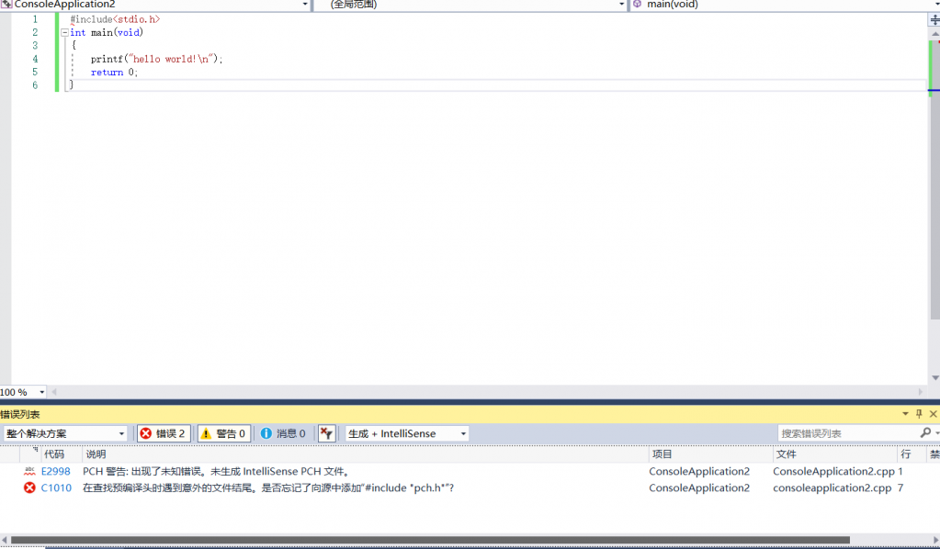Open the (全局范围) scope dropdown
Image resolution: width=940 pixels, height=549 pixels.
click(x=622, y=5)
